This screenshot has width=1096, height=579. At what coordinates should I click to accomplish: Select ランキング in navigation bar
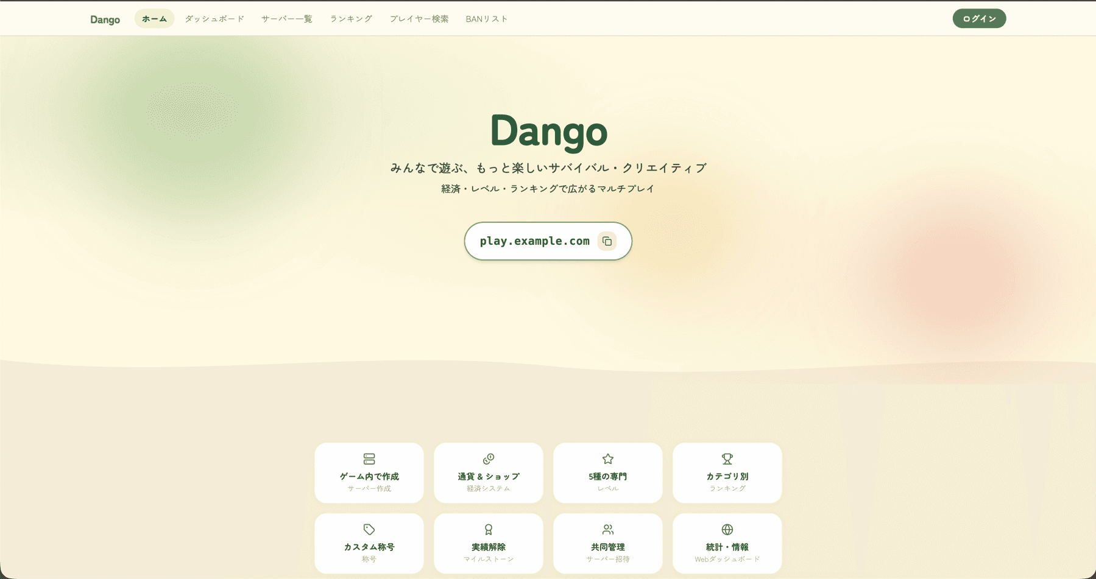pyautogui.click(x=351, y=19)
